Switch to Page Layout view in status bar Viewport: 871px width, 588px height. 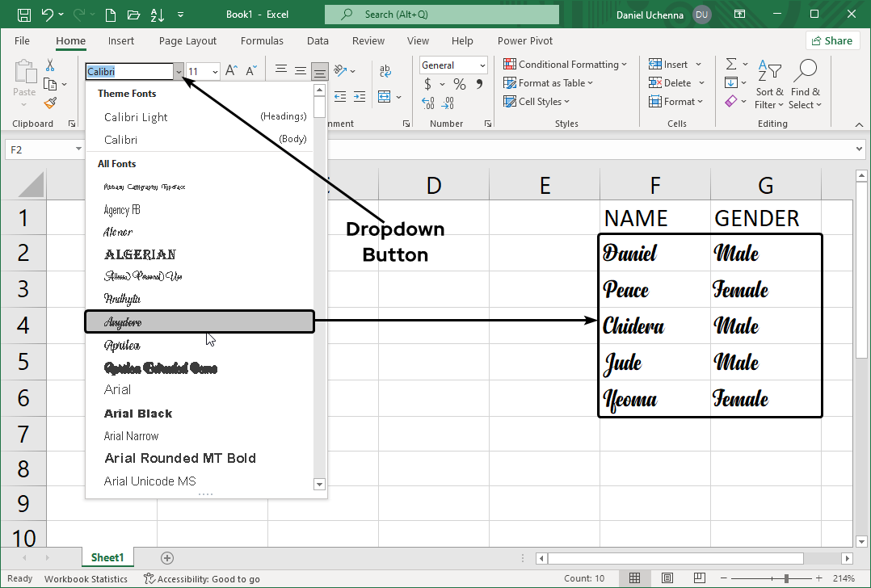click(x=667, y=578)
